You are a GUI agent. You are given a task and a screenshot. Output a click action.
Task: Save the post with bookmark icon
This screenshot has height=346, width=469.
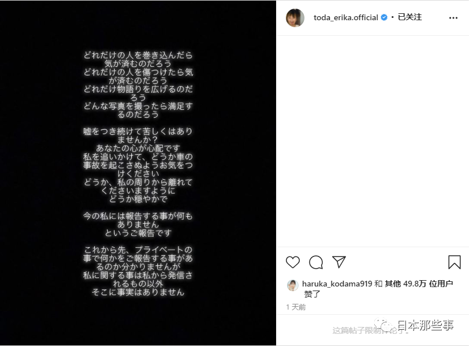click(455, 262)
